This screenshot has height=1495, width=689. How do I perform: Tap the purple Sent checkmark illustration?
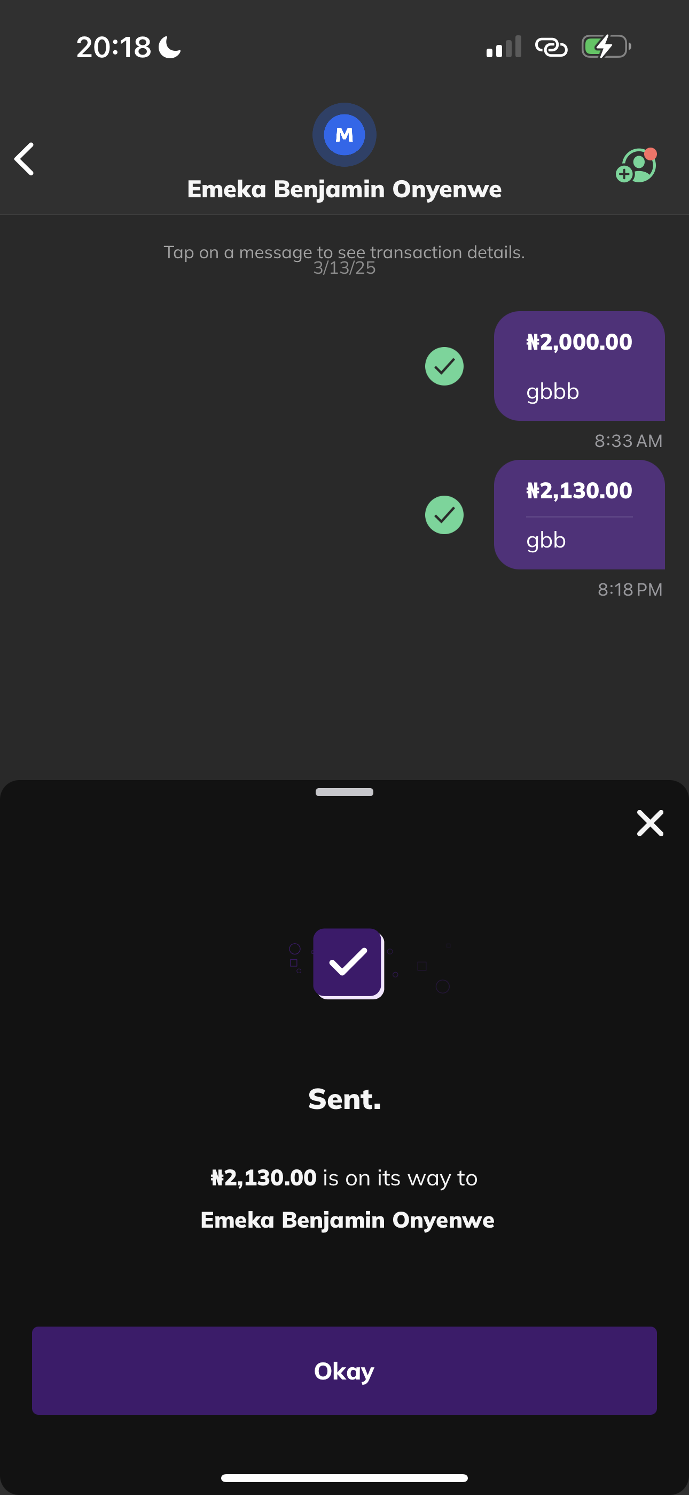[348, 964]
